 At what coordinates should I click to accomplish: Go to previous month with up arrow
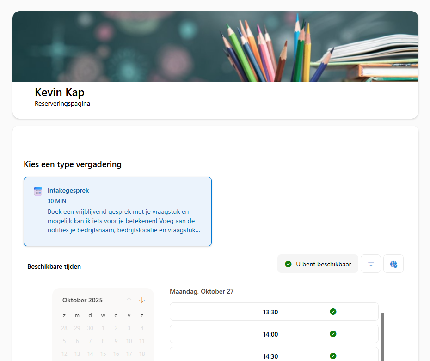pos(129,300)
